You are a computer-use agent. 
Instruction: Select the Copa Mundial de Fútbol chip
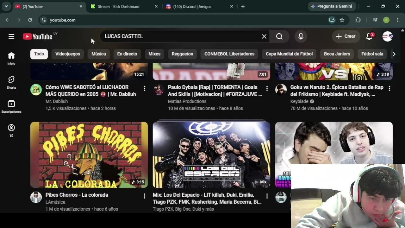(x=289, y=54)
